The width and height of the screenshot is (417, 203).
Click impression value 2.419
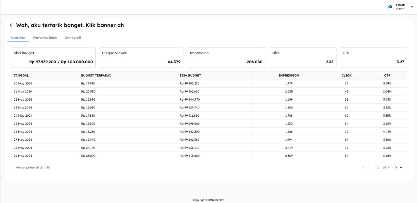tap(289, 148)
